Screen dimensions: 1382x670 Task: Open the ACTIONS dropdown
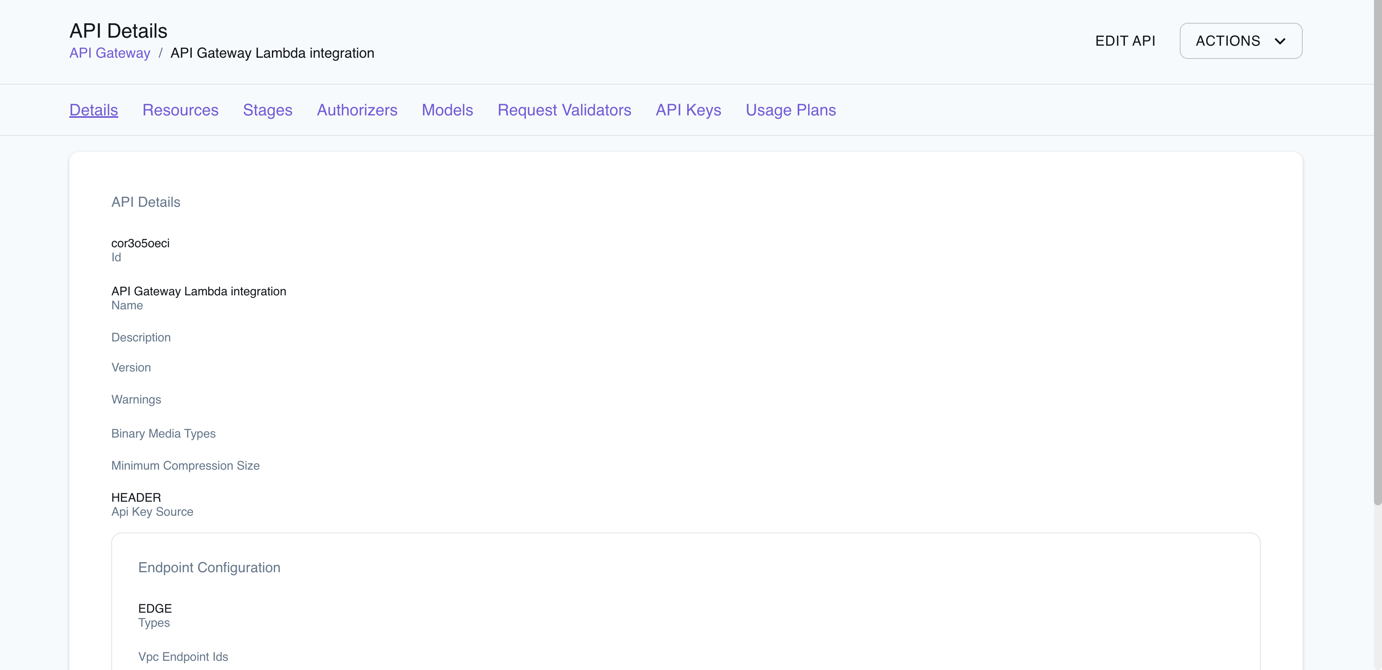tap(1240, 40)
